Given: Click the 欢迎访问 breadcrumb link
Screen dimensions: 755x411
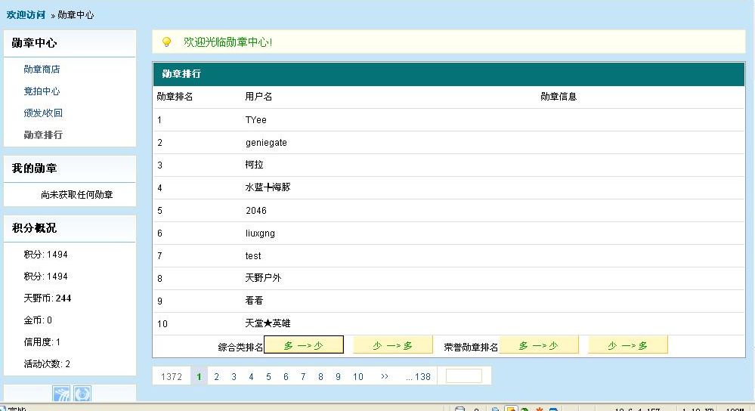Looking at the screenshot, I should tap(26, 15).
